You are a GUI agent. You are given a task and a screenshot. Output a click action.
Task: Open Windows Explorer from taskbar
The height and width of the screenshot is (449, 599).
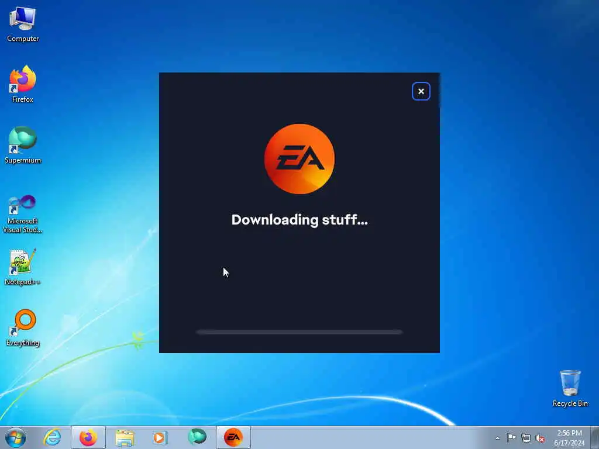pyautogui.click(x=125, y=437)
